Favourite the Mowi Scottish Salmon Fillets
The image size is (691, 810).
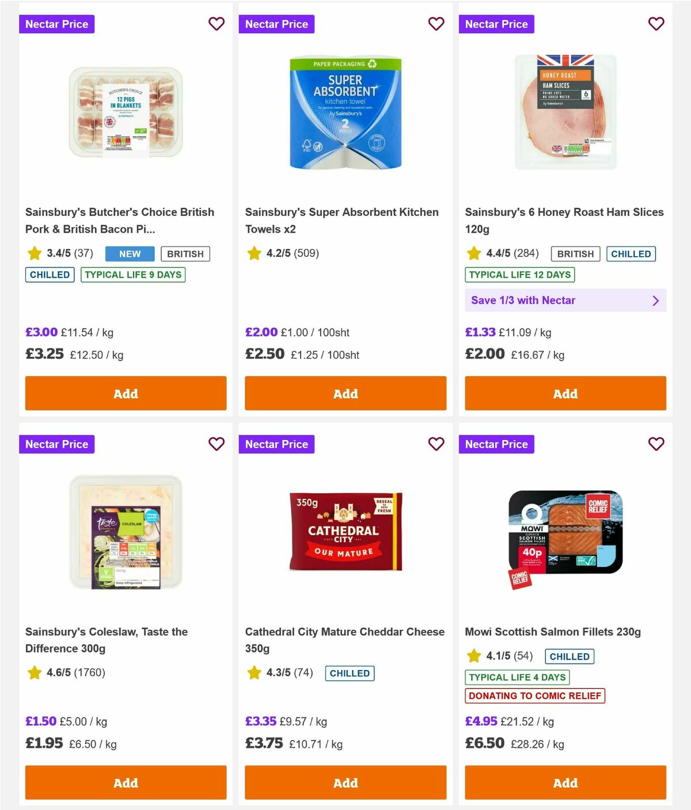point(656,444)
